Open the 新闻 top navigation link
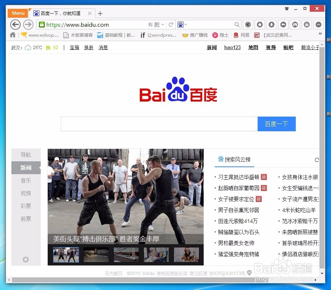This screenshot has width=331, height=290. coord(212,48)
